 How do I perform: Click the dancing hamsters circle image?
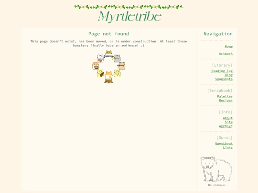click(108, 67)
